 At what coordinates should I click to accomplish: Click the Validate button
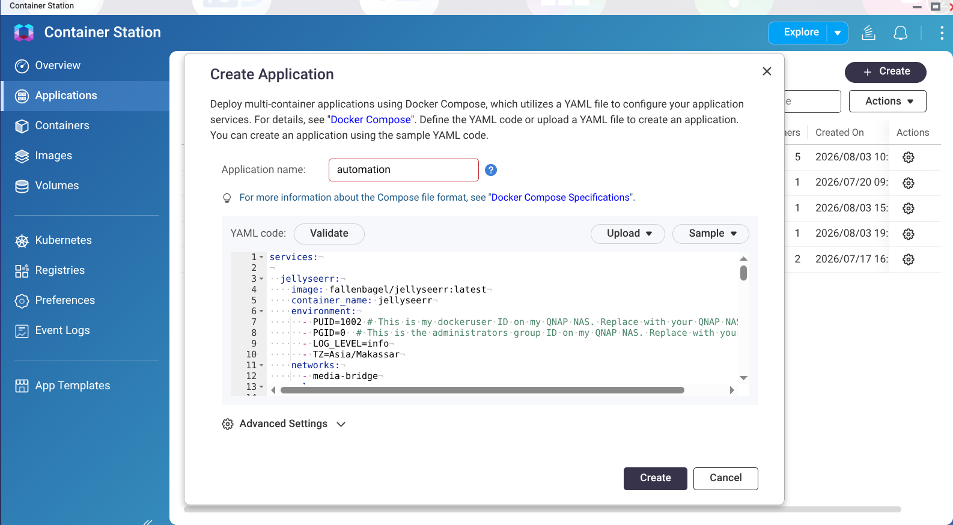point(329,234)
